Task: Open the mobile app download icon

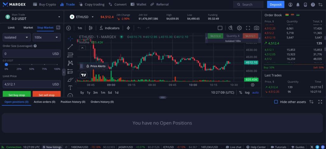Action: pyautogui.click(x=305, y=4)
